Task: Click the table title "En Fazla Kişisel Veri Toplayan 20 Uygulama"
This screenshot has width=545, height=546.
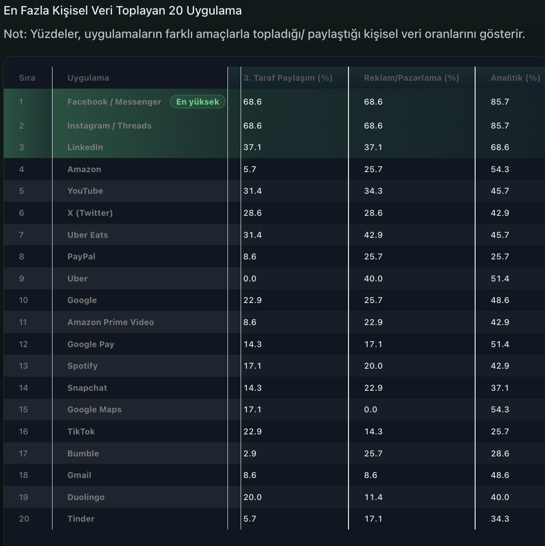Action: point(123,11)
